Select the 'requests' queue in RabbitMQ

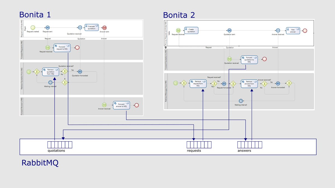click(199, 145)
